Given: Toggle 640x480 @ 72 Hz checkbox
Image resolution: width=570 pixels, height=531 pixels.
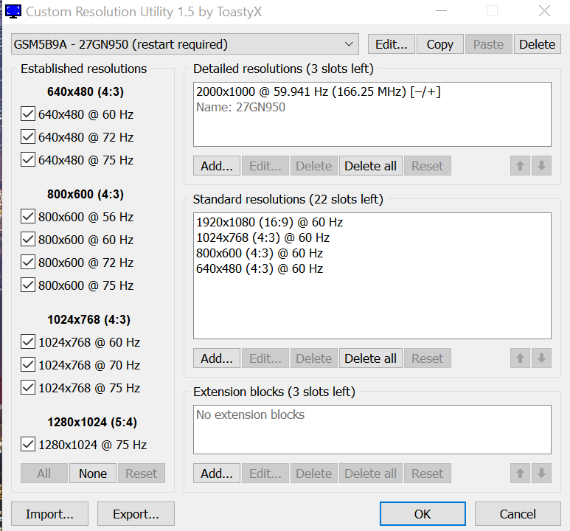Looking at the screenshot, I should [28, 136].
